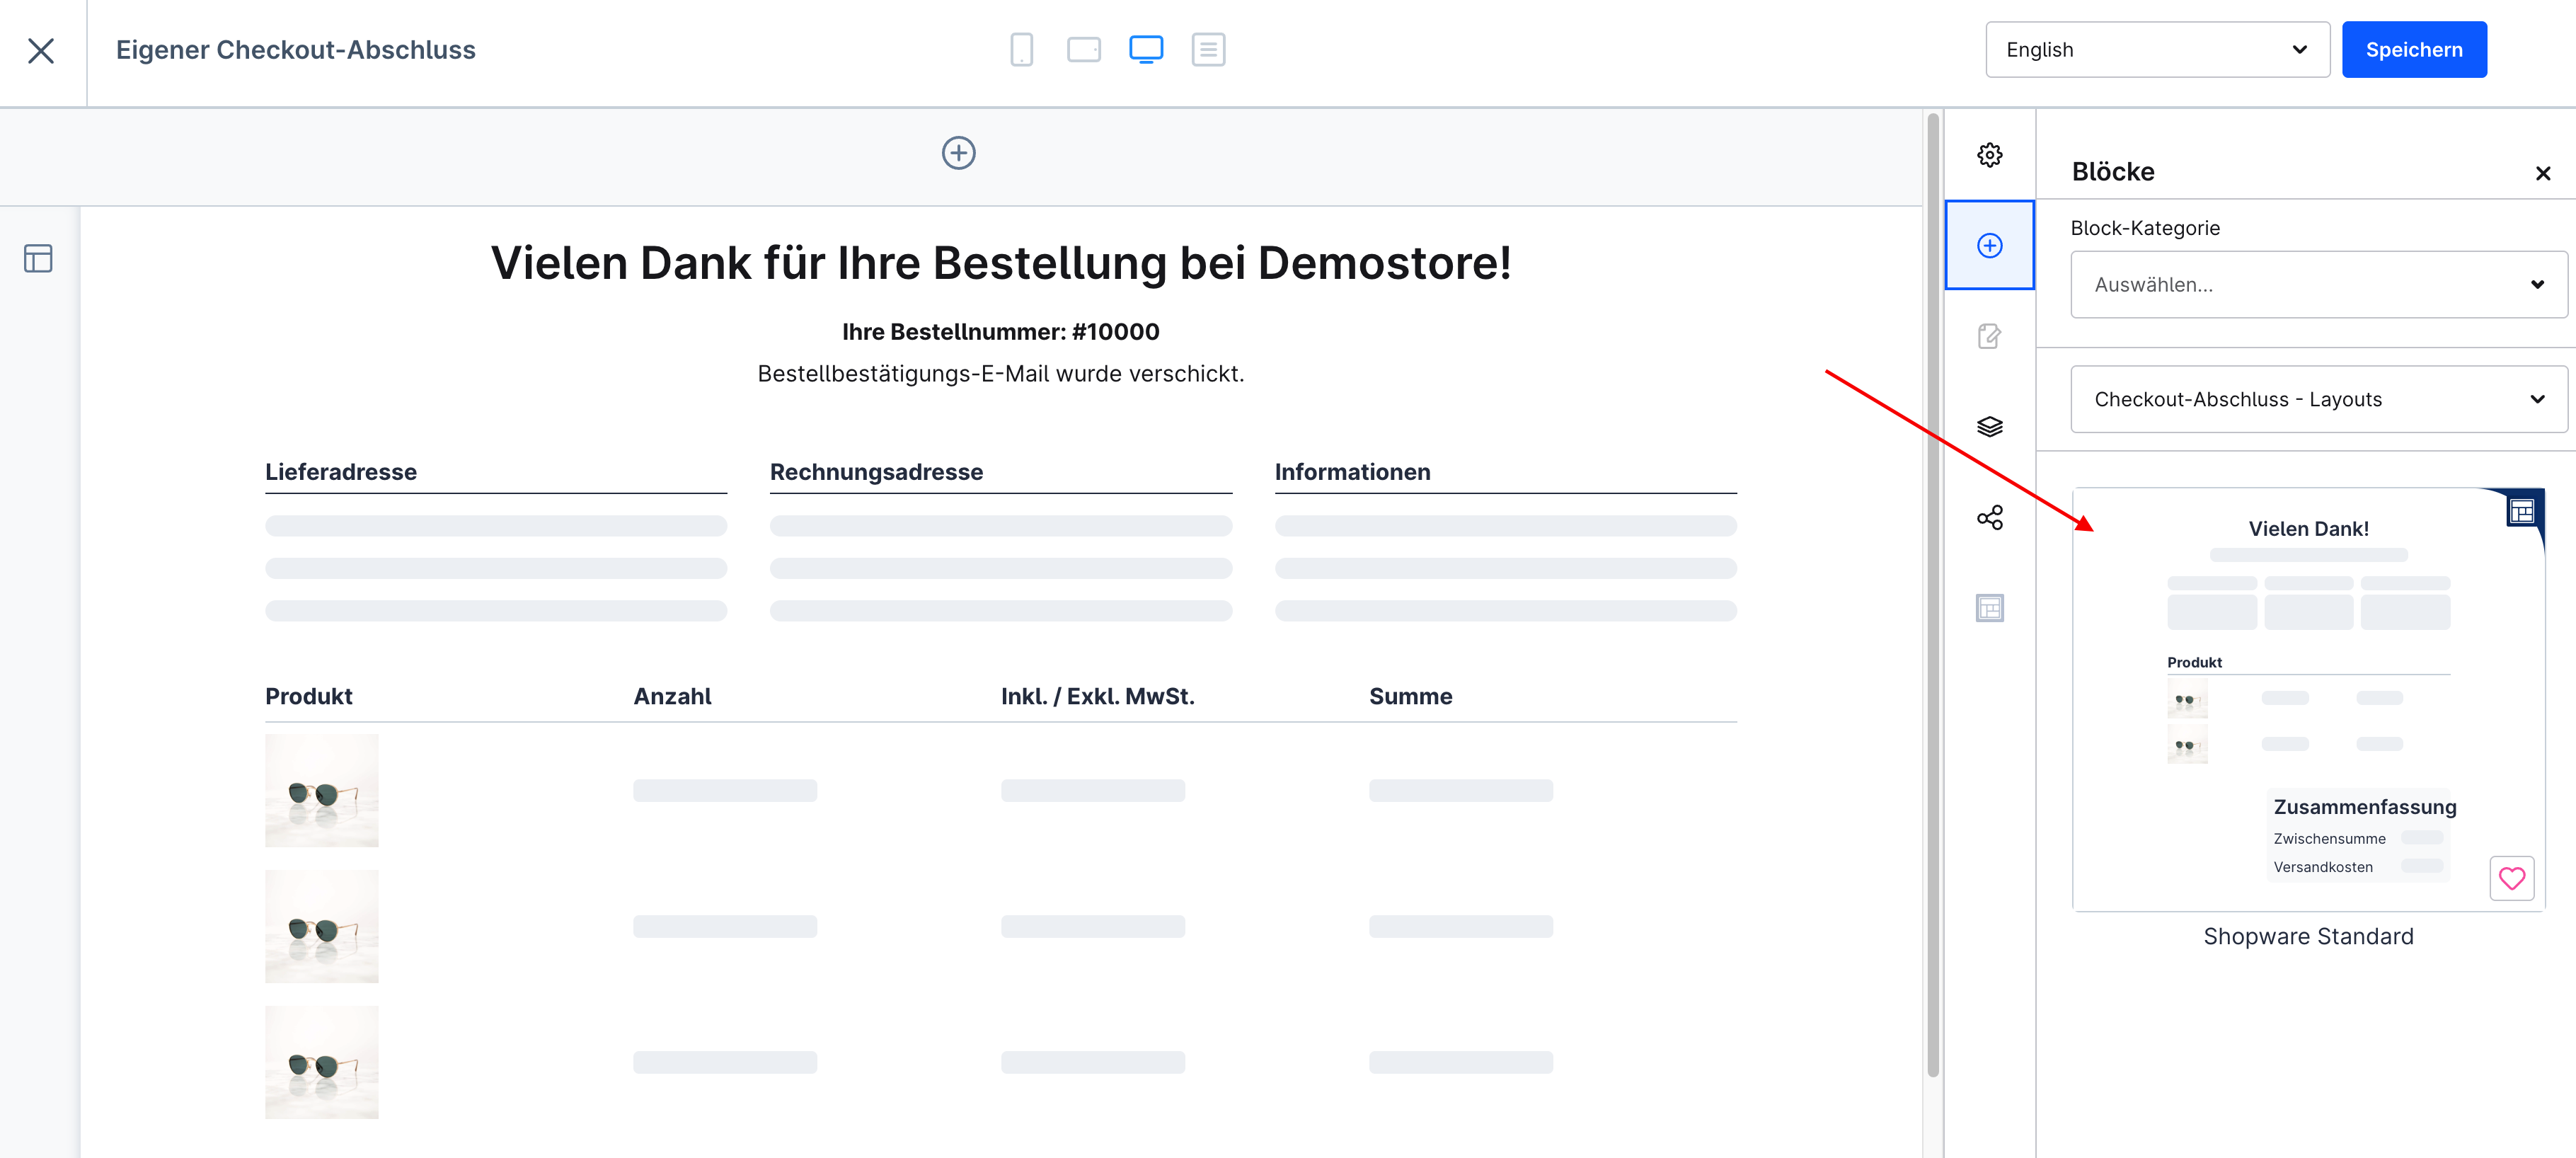Click section layout icon at left edge
The width and height of the screenshot is (2576, 1158).
38,259
